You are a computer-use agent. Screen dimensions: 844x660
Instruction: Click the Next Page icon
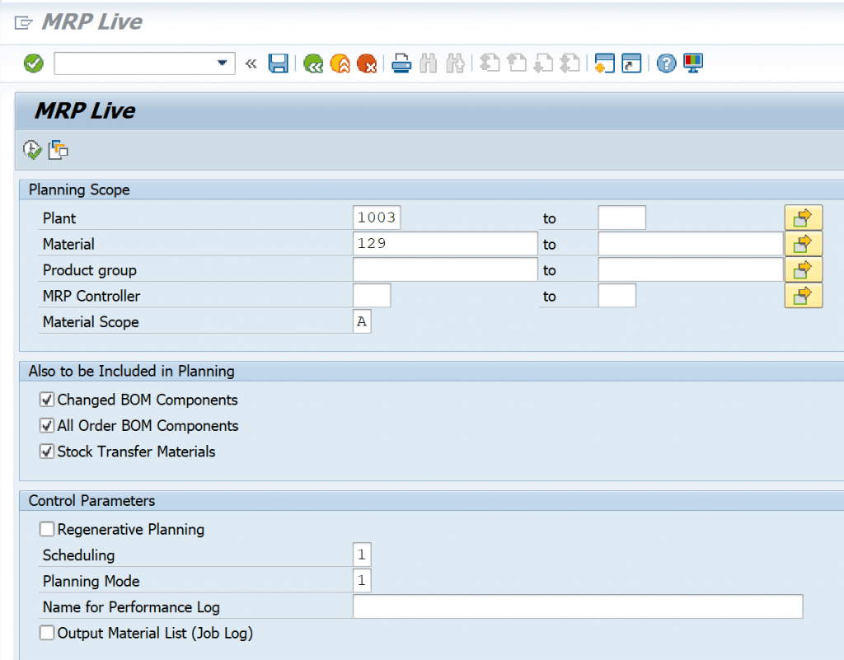543,63
